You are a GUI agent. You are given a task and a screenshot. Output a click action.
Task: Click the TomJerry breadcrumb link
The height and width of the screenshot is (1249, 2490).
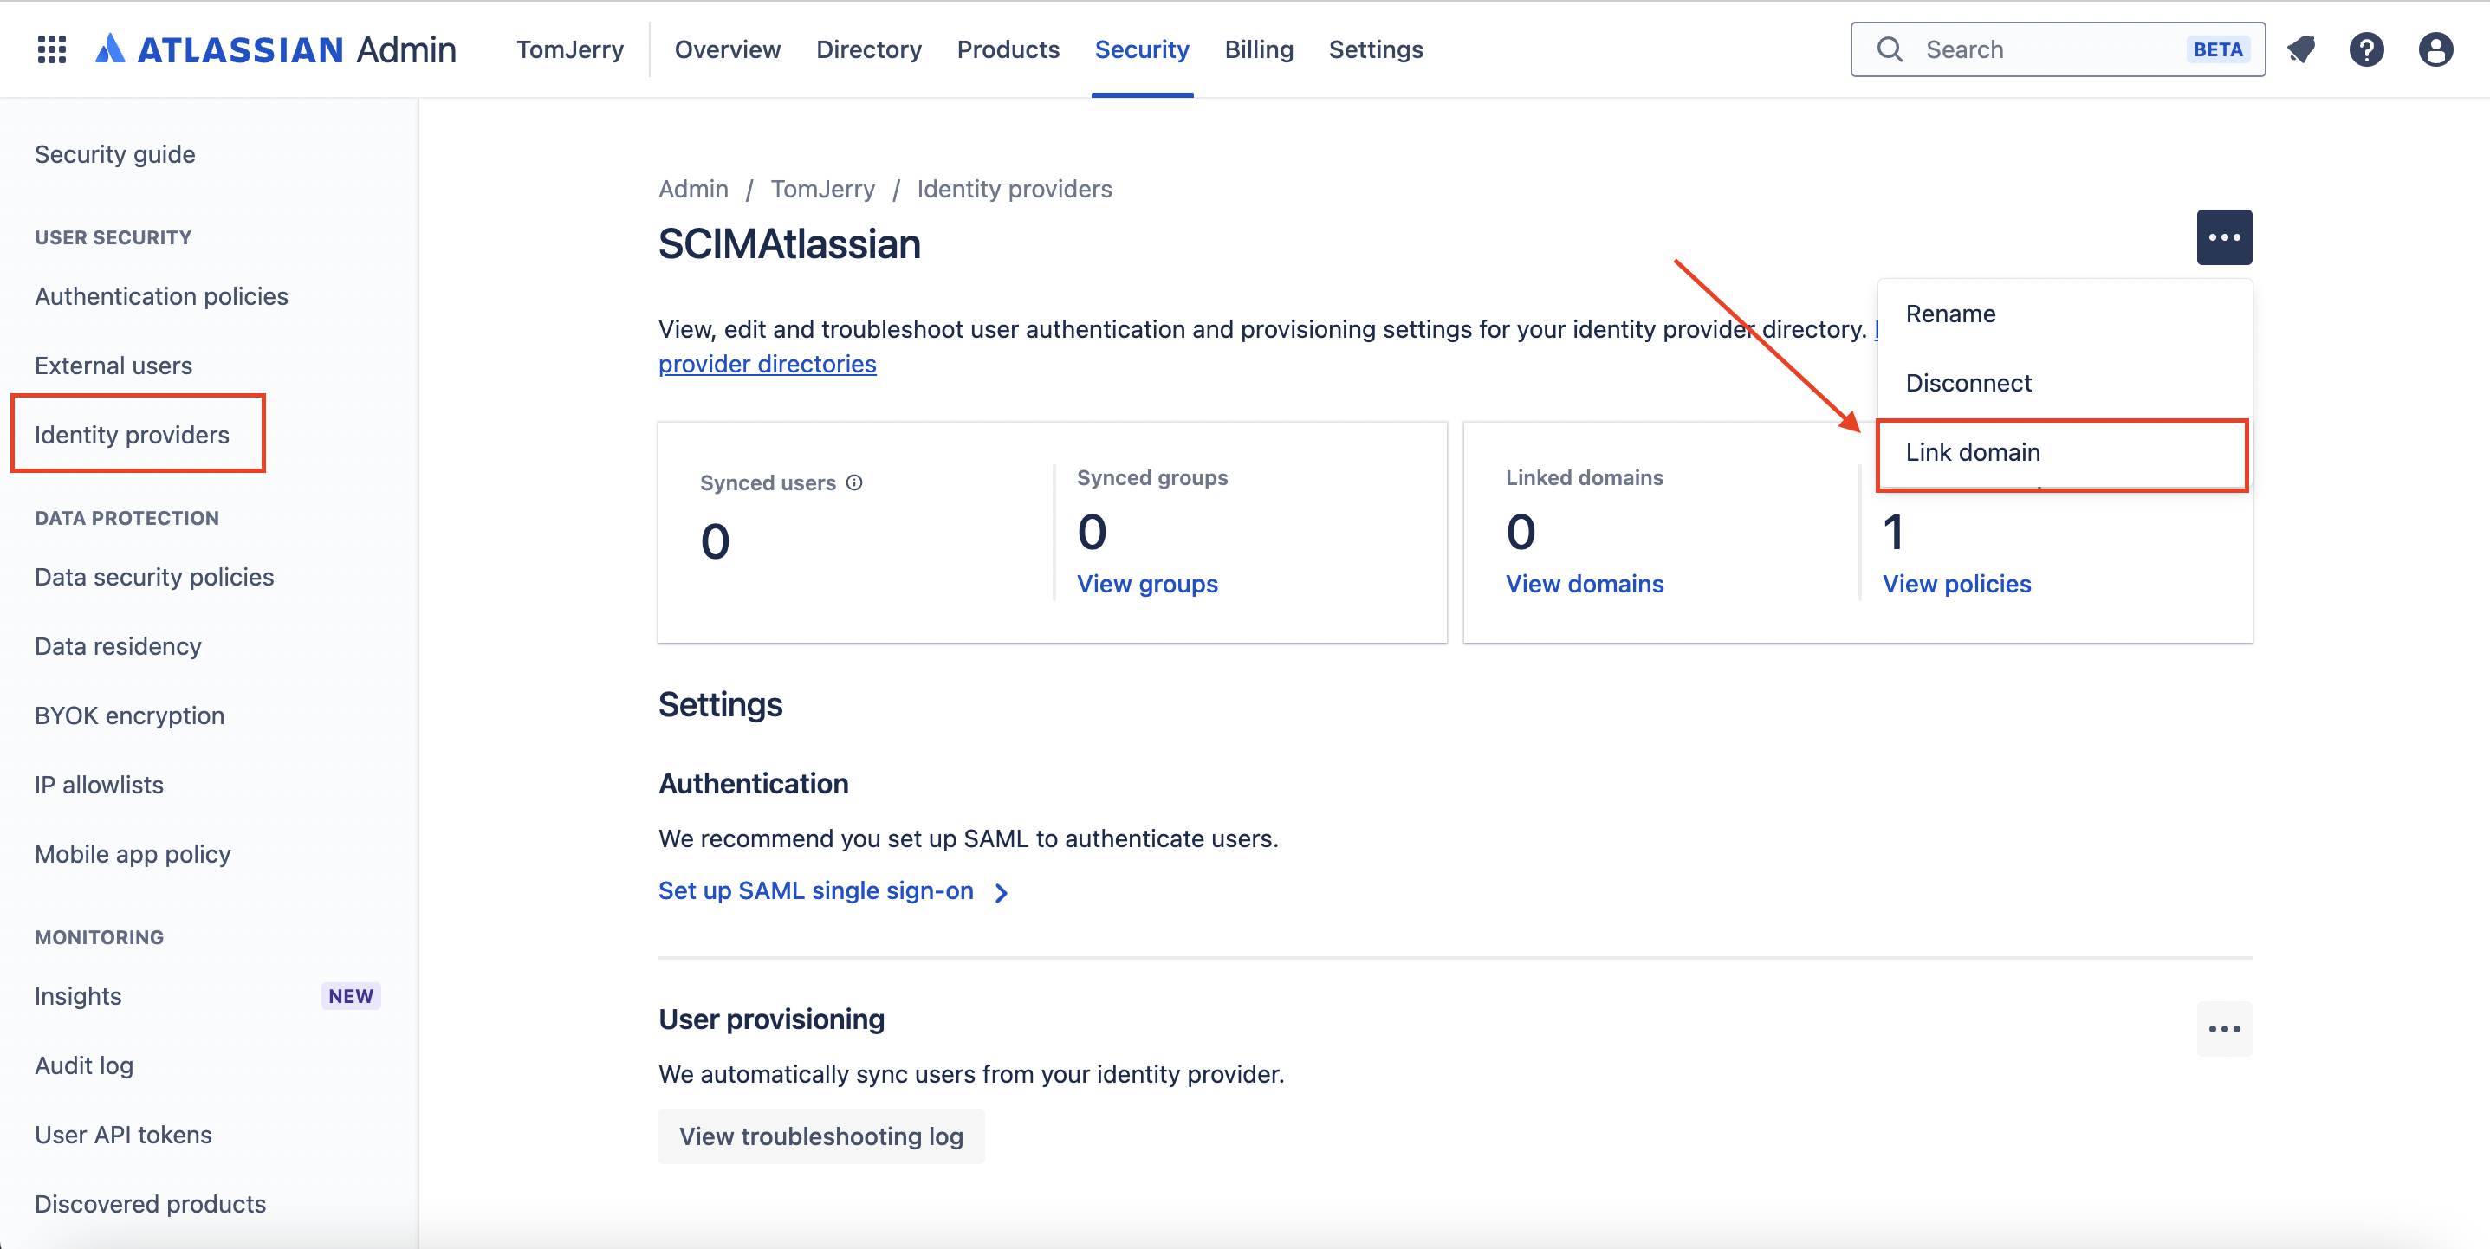click(822, 190)
